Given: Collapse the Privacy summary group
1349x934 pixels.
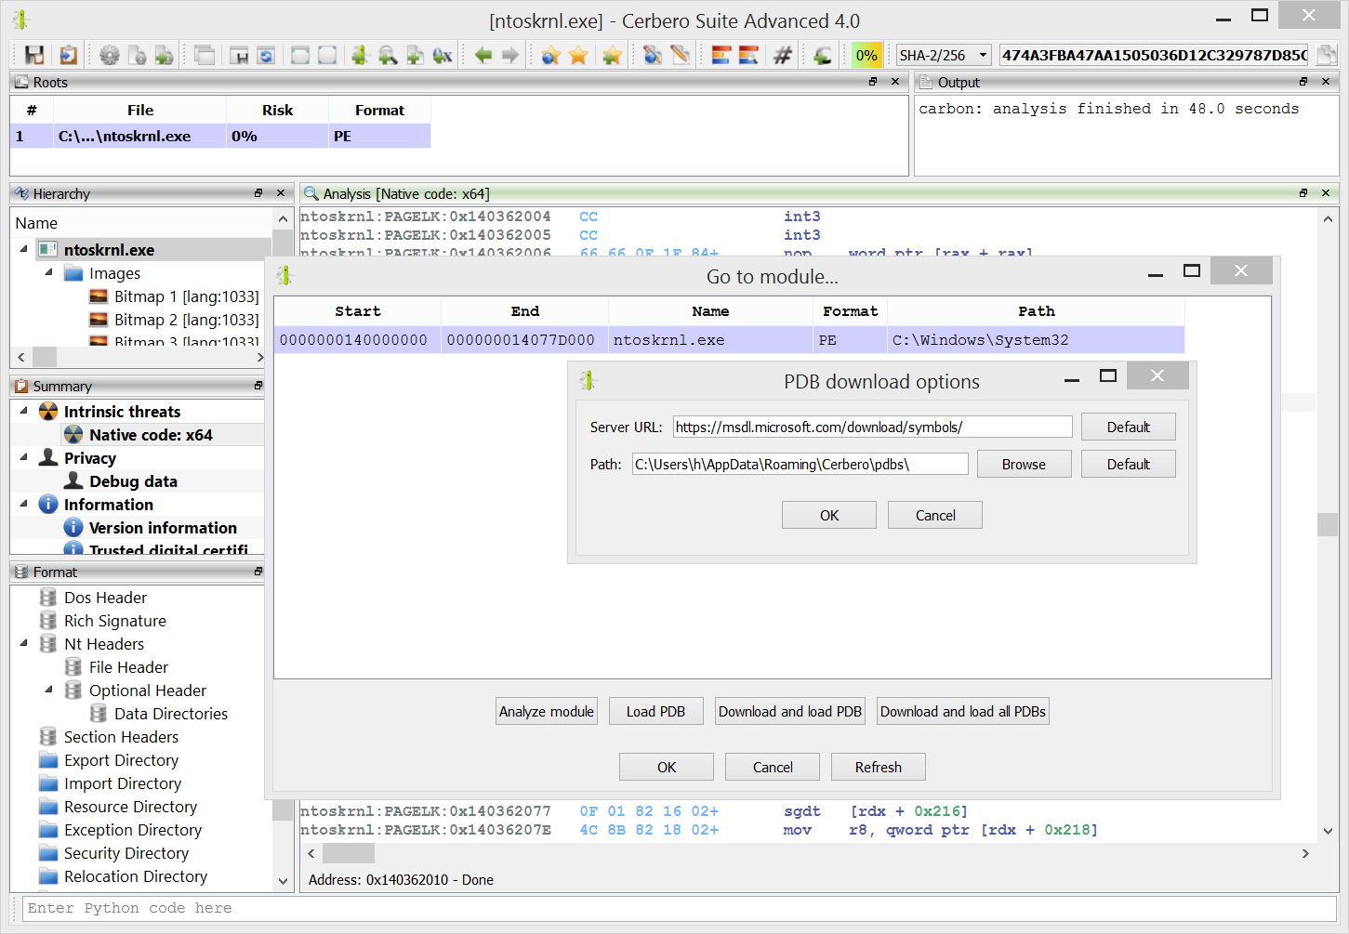Looking at the screenshot, I should (23, 457).
